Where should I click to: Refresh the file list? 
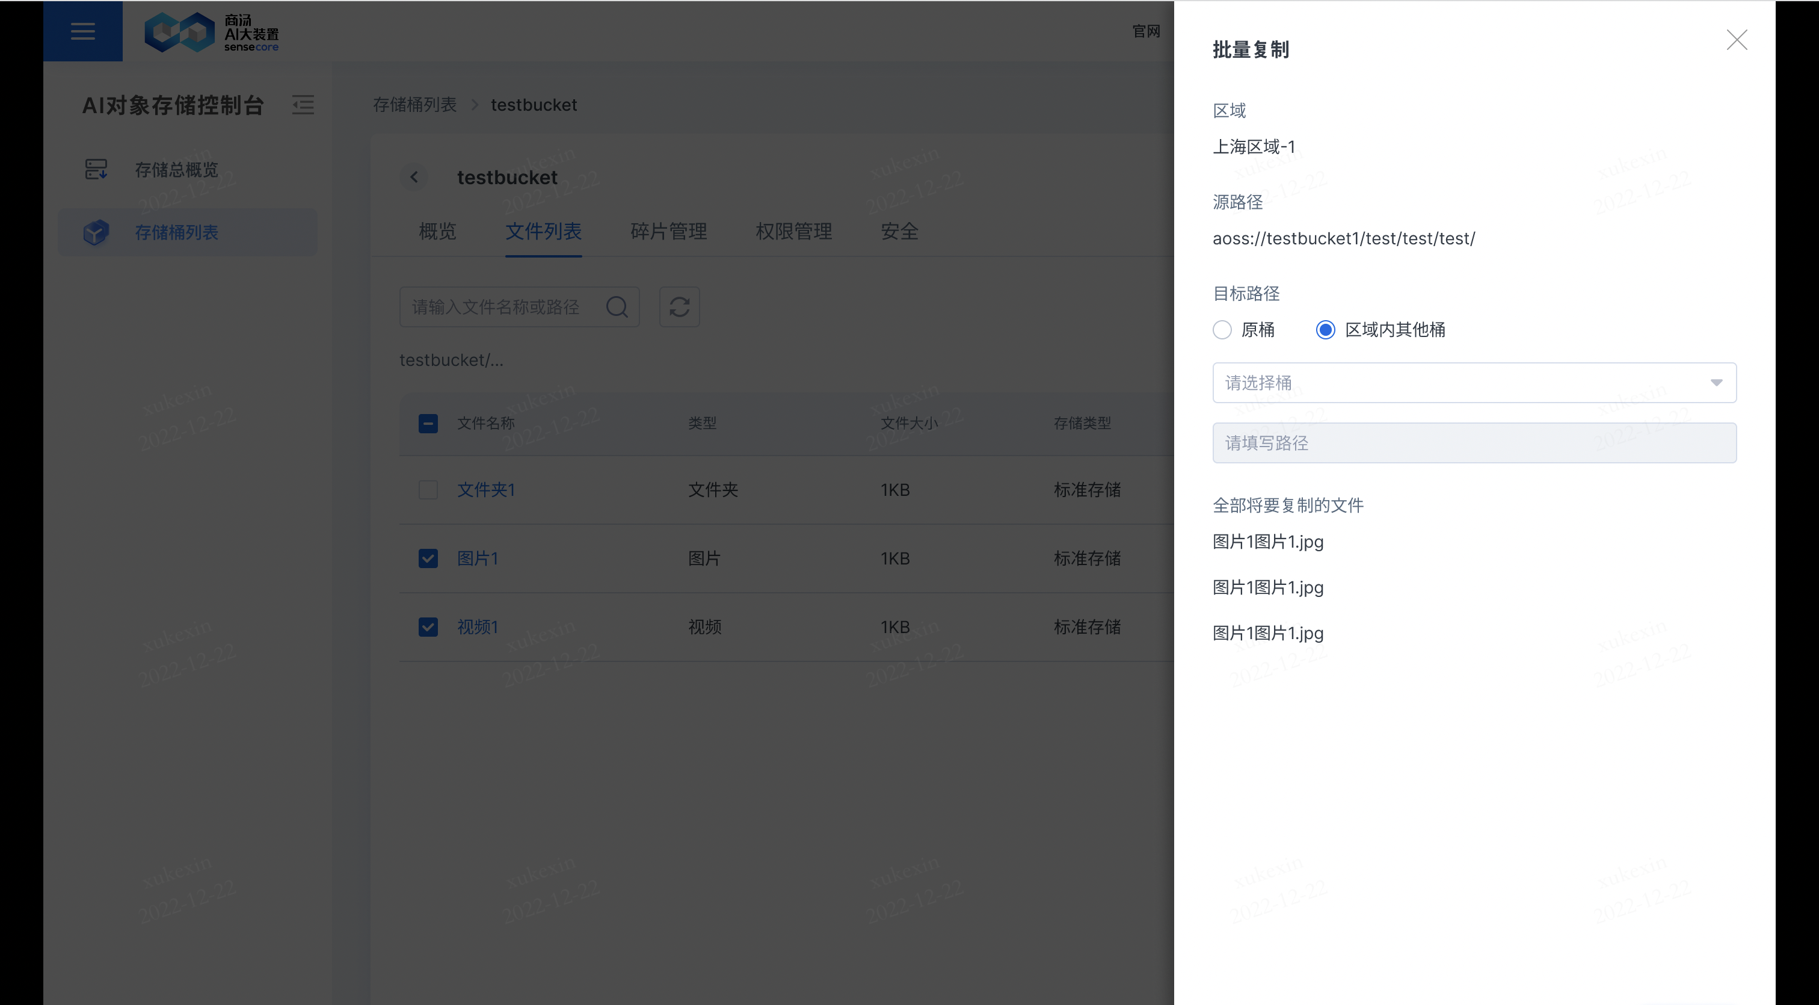point(679,306)
